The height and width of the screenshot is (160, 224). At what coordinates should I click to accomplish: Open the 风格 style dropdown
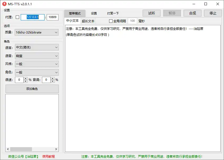pos(36,64)
